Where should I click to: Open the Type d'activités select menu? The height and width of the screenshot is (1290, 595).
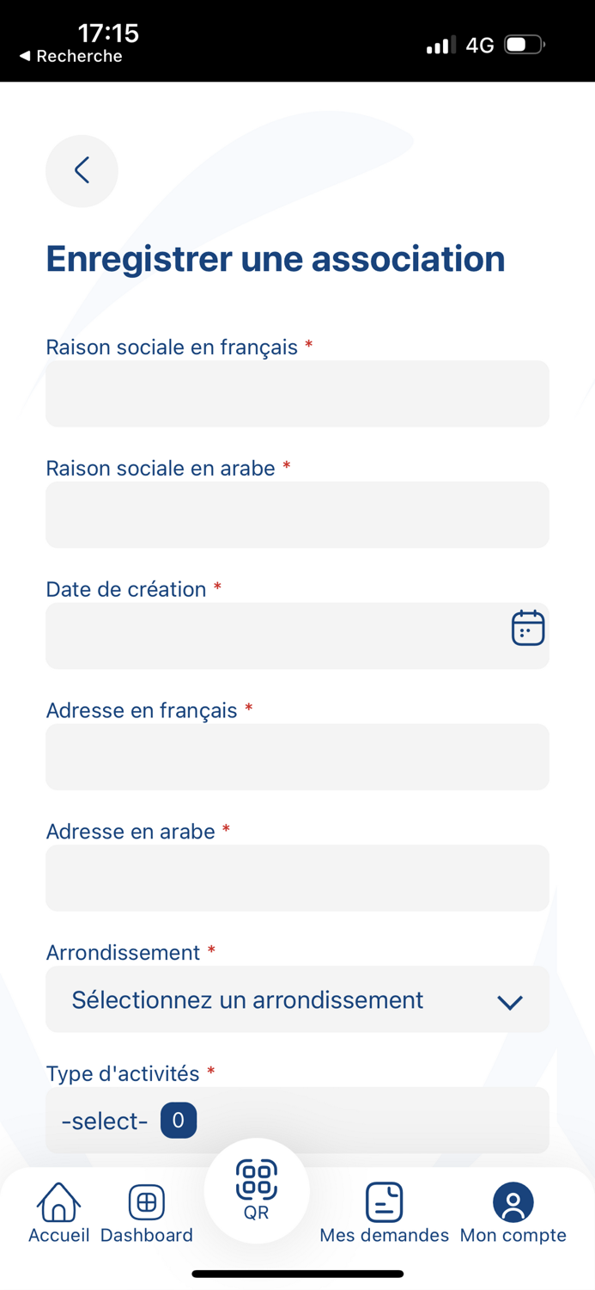[297, 1121]
